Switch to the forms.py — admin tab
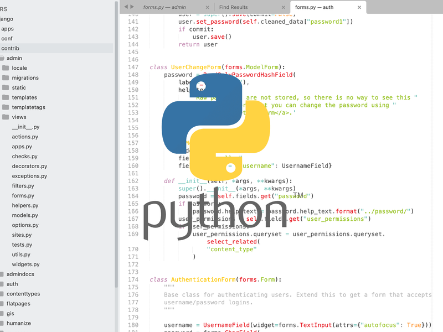This screenshot has height=332, width=443. tap(164, 7)
